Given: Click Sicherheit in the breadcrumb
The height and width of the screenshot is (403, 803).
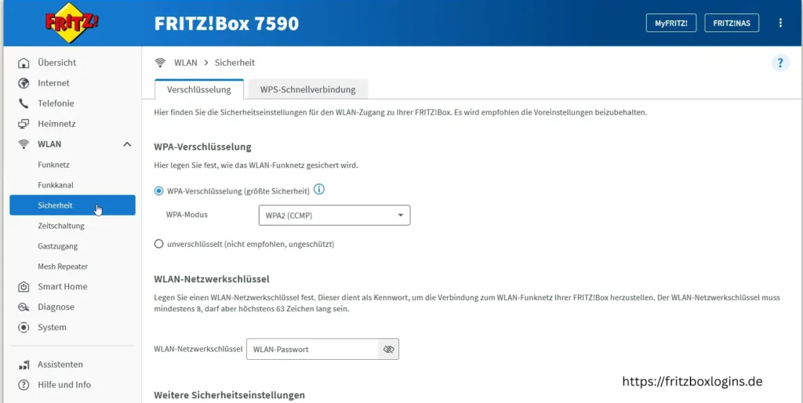Looking at the screenshot, I should click(x=234, y=63).
